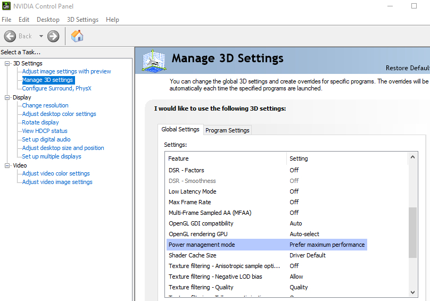The height and width of the screenshot is (301, 430).
Task: Click the Forward arrow navigation icon
Action: click(53, 36)
